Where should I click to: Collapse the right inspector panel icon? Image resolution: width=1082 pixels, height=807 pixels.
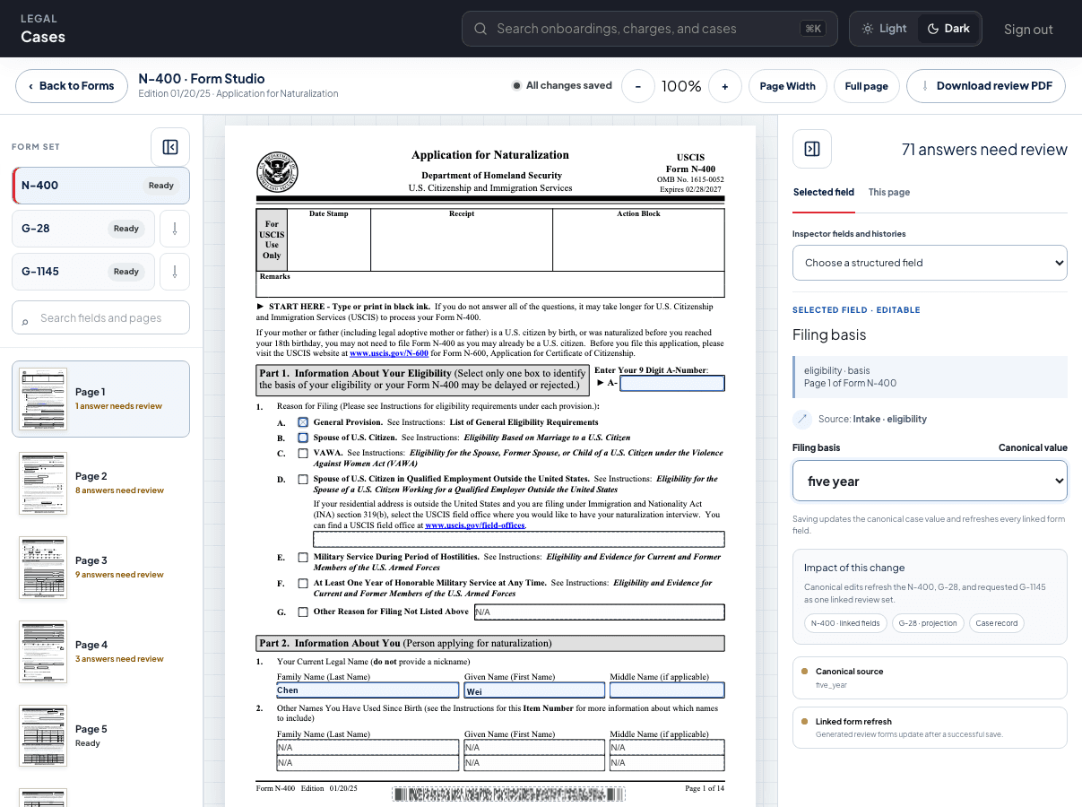(x=812, y=149)
